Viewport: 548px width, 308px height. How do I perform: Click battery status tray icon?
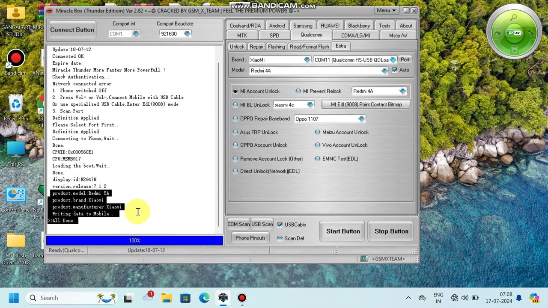(475, 298)
